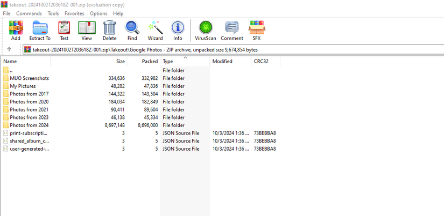This screenshot has width=444, height=216.
Task: Click the 90,411 size value
Action: tap(117, 109)
